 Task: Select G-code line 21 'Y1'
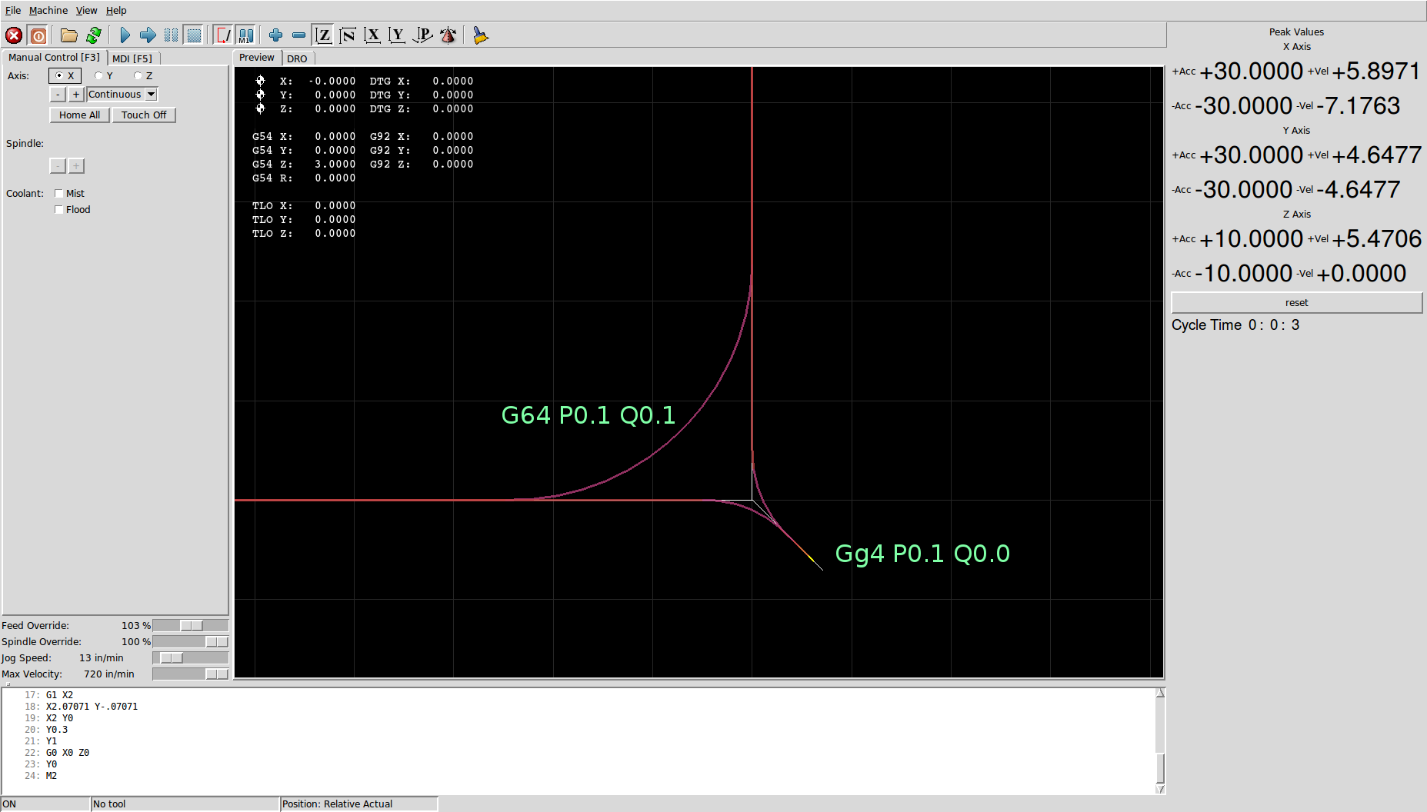(x=51, y=741)
